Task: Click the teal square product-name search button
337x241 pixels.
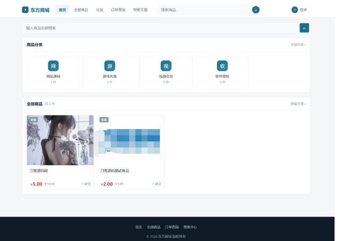Action: 304,28
